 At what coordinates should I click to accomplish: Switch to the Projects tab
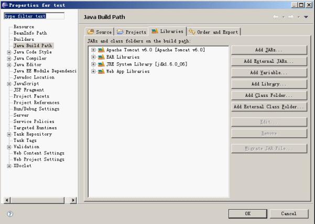tap(132, 32)
